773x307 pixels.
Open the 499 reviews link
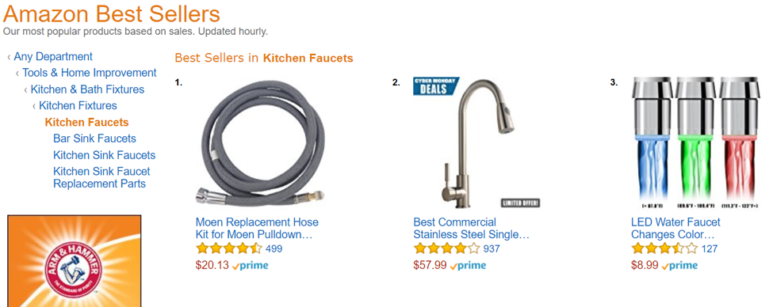[274, 249]
